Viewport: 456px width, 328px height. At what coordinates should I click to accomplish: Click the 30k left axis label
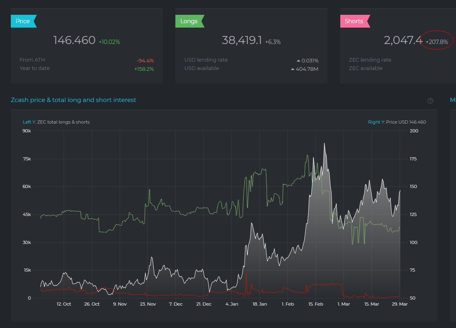point(27,242)
